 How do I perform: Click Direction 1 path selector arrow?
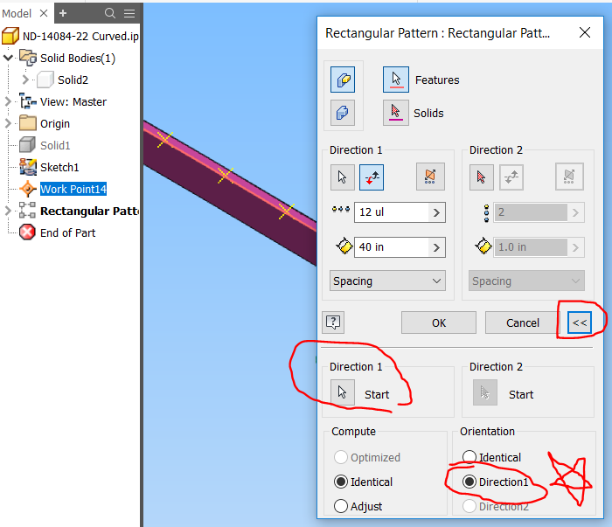click(x=343, y=177)
